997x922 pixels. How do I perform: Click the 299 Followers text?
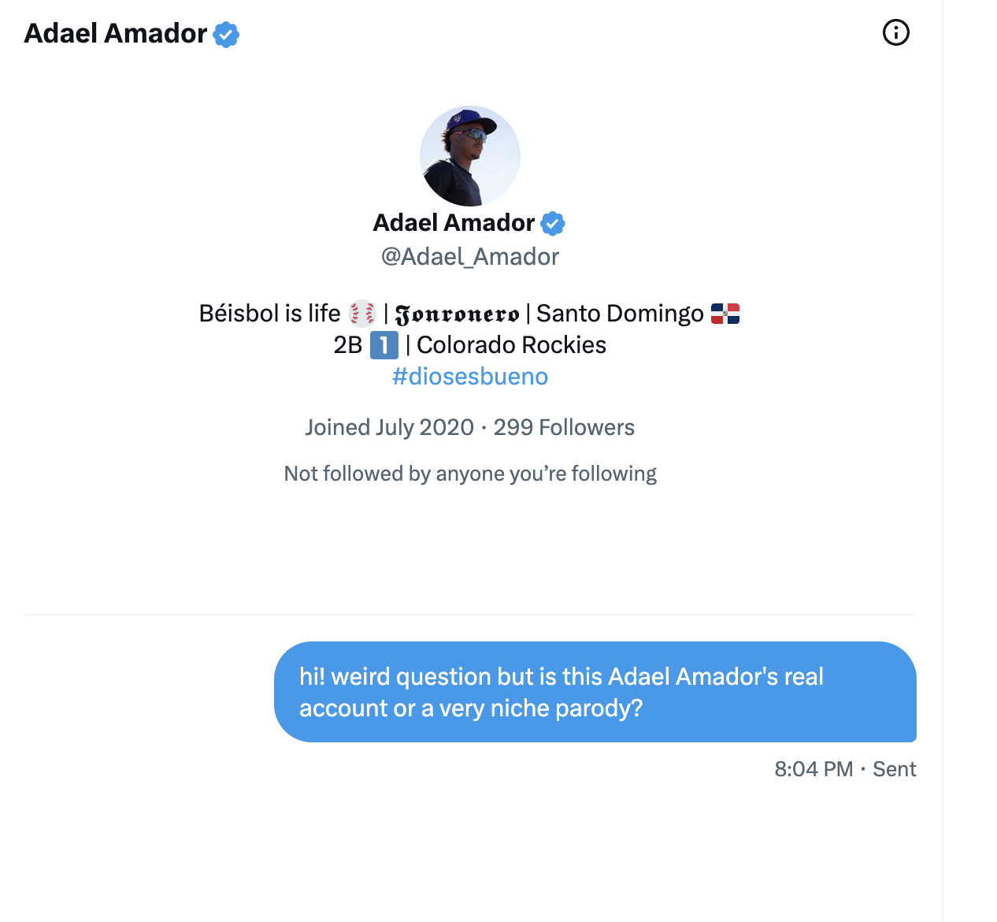564,427
